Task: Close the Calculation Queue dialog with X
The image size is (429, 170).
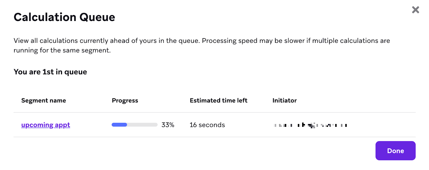Action: click(x=415, y=10)
